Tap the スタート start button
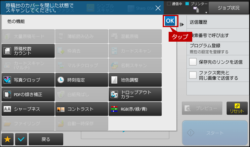Screen dimensions: 250x147 point(215,133)
